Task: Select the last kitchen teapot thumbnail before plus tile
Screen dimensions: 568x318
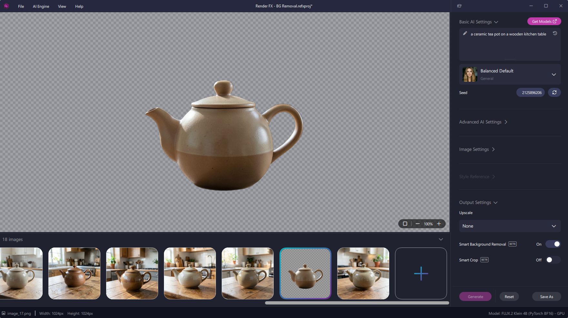Action: click(363, 273)
